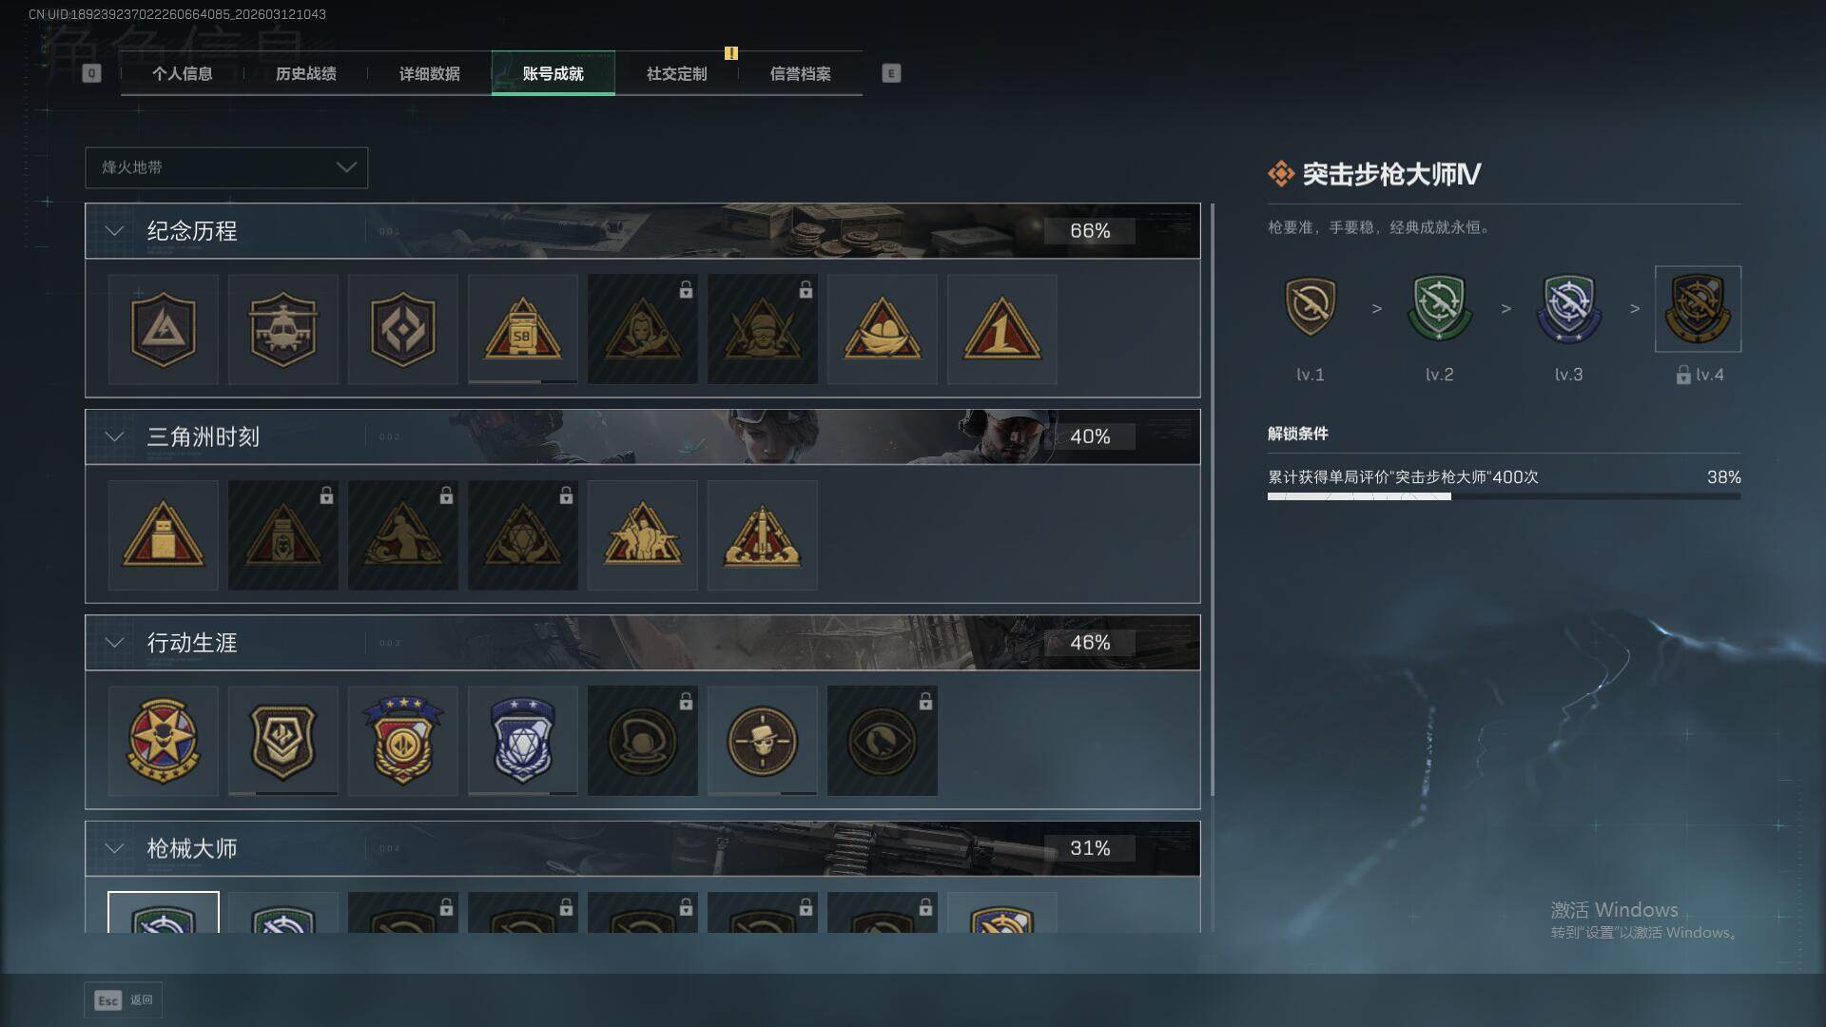This screenshot has width=1826, height=1027.
Task: Collapse the 三角洲时刻 section
Action: coord(114,436)
